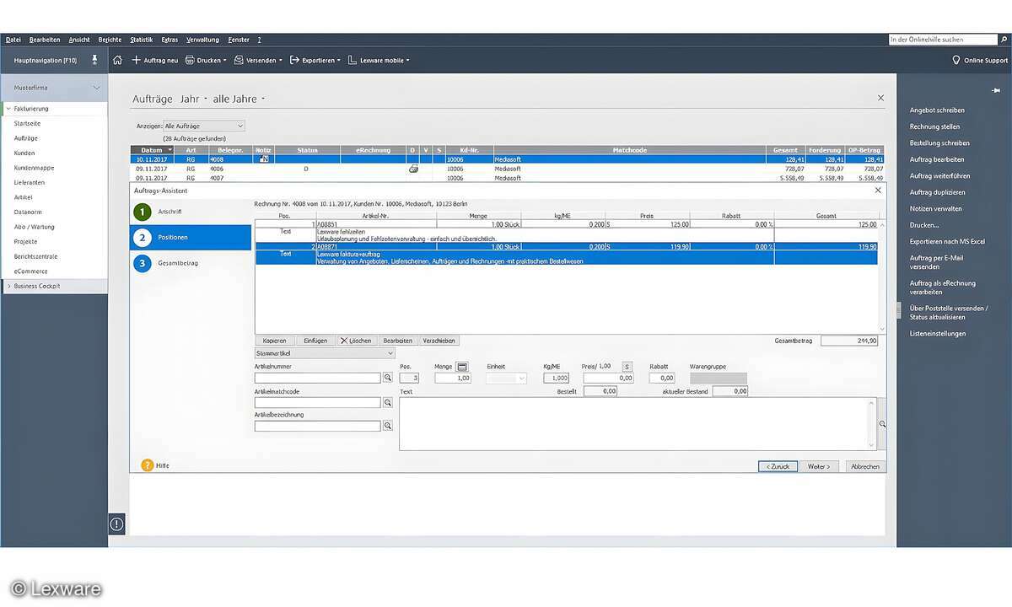Open the Bearbeiten menu
This screenshot has height=607, width=1012.
[x=45, y=40]
